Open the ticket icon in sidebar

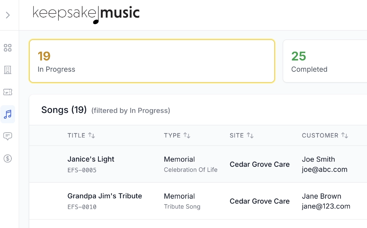point(8,92)
